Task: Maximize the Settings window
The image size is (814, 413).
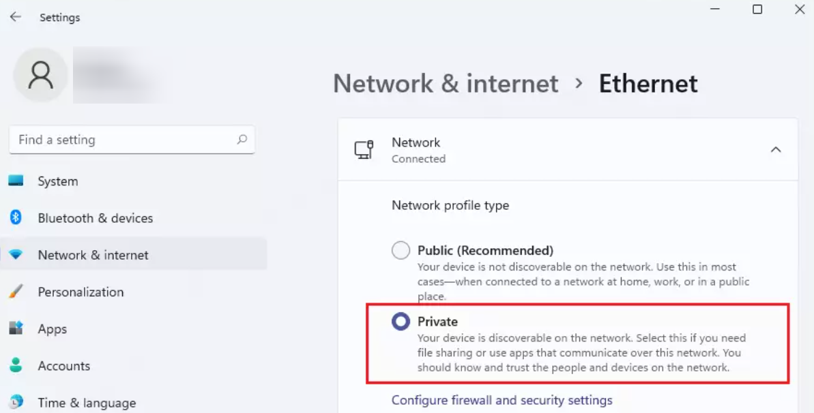Action: pyautogui.click(x=757, y=10)
